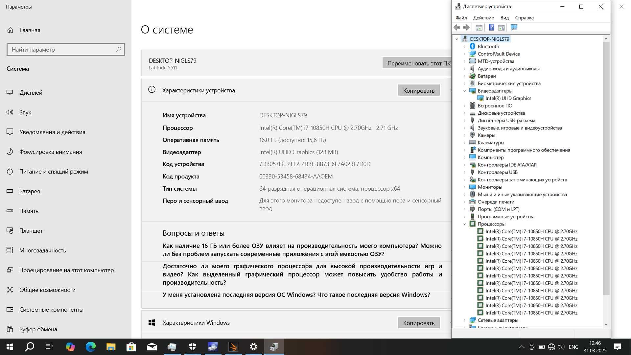The image size is (631, 355).
Task: Open the Действие menu
Action: tap(483, 18)
